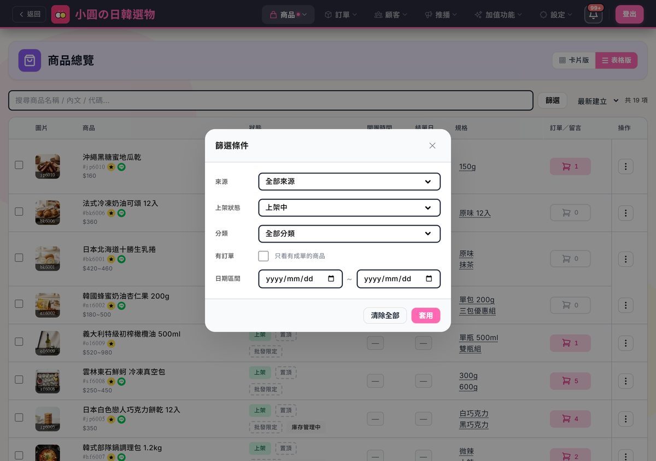The height and width of the screenshot is (461, 656).
Task: Click the 三包優惠組 spec link
Action: point(477,311)
